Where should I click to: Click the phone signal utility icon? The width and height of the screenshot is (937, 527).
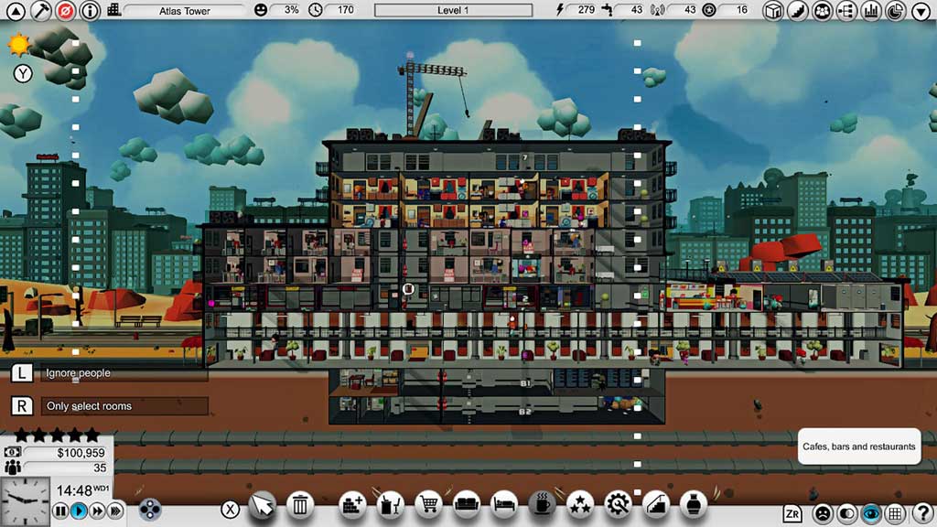tap(657, 10)
